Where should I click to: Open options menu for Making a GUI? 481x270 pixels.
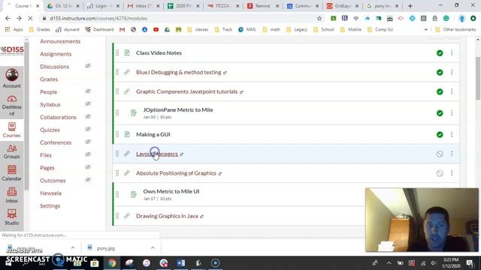click(x=452, y=134)
